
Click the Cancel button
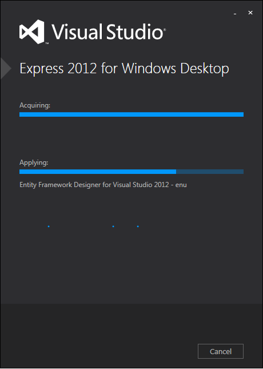pyautogui.click(x=221, y=351)
